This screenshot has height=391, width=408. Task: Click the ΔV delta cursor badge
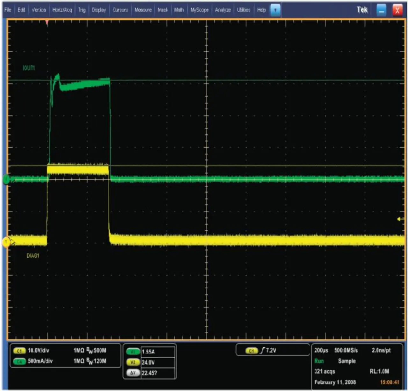(x=133, y=373)
